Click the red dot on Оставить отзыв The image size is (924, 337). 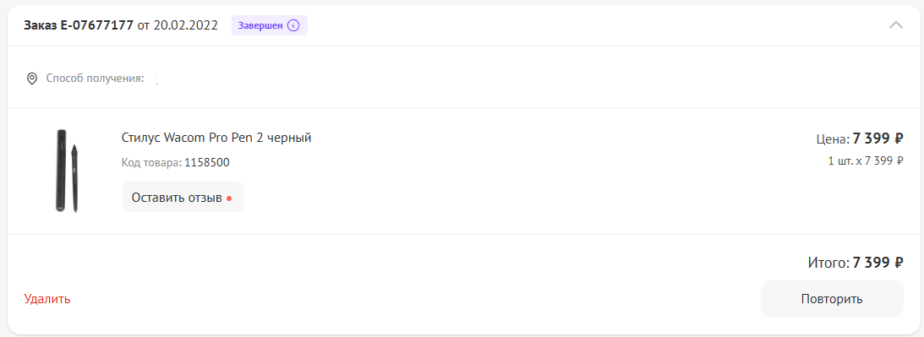click(x=229, y=198)
